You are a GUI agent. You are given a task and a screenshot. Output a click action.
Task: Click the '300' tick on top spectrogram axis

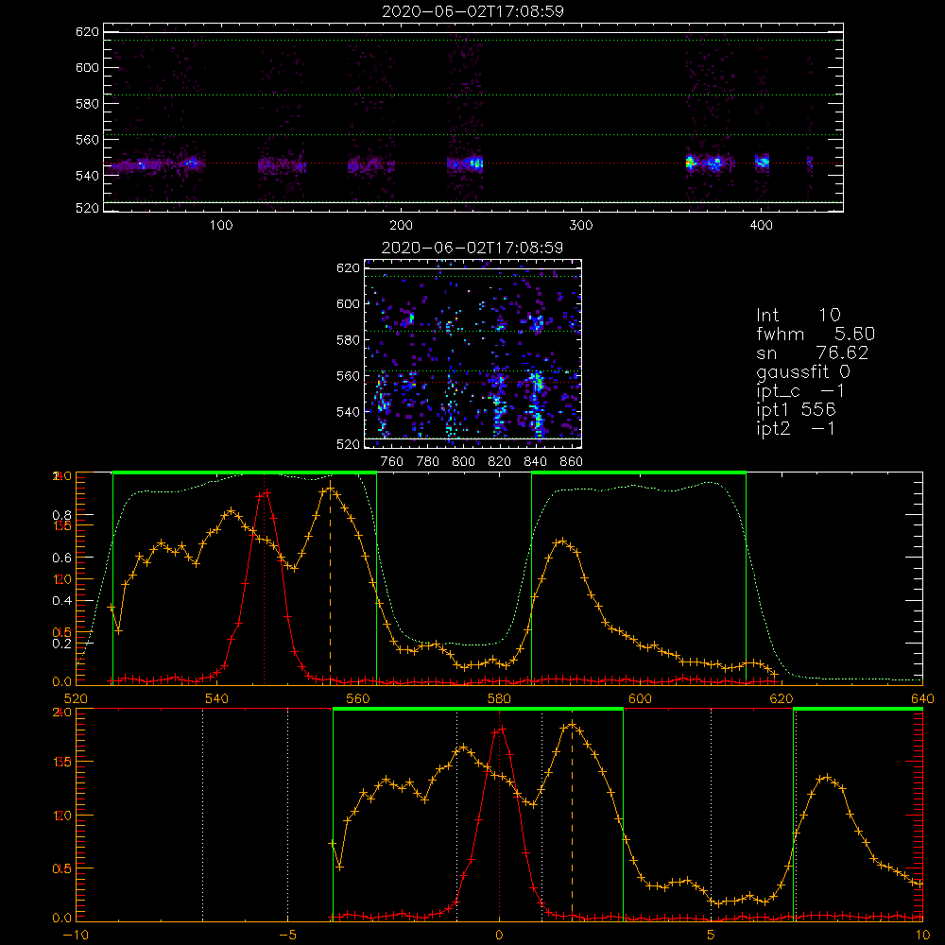[x=581, y=226]
